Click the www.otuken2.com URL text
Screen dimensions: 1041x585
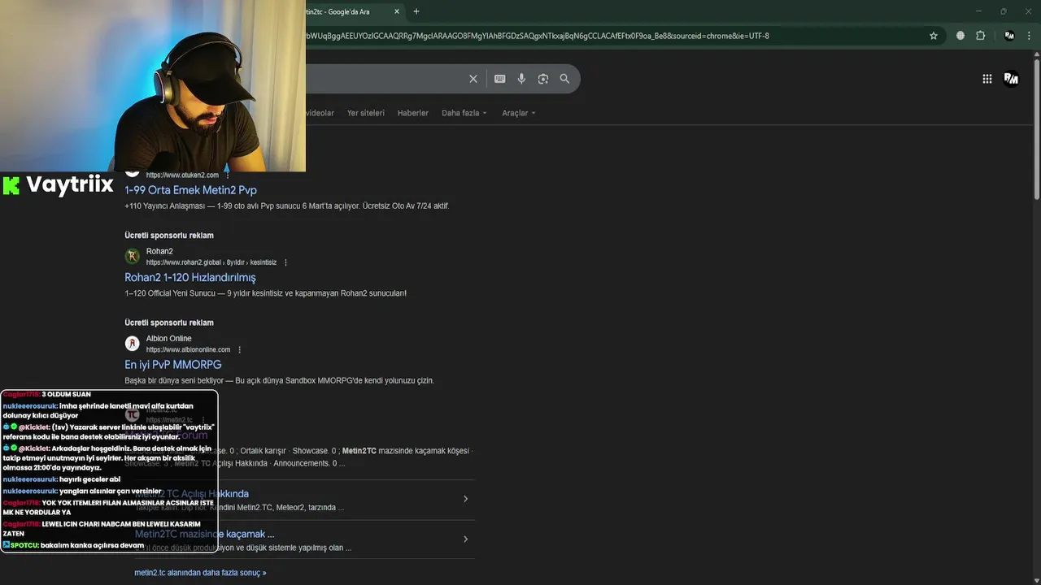(x=182, y=175)
